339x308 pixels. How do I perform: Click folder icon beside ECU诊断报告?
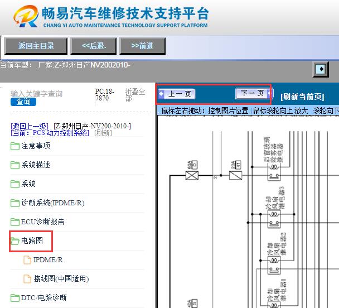15,222
